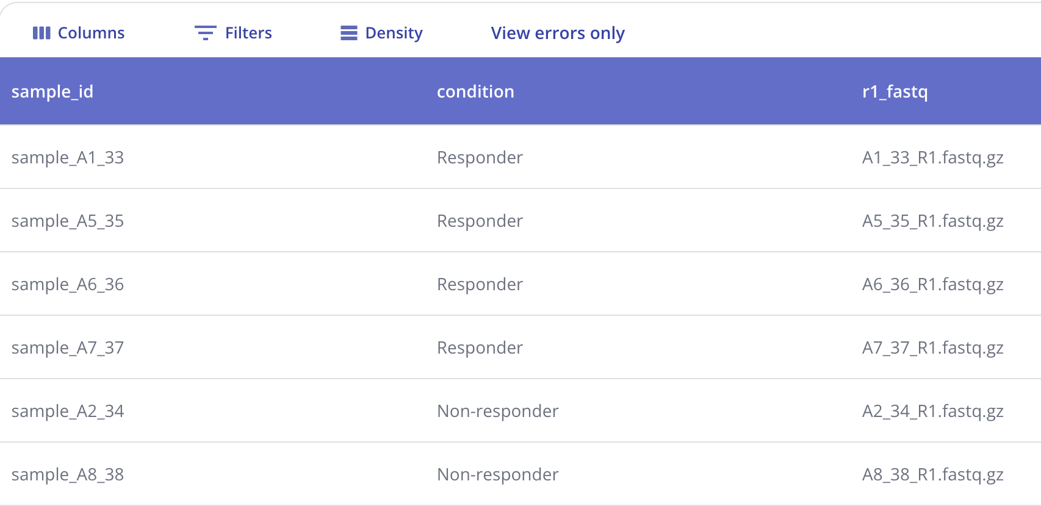1041x506 pixels.
Task: Sort by the r1_fastq column header
Action: [x=895, y=91]
